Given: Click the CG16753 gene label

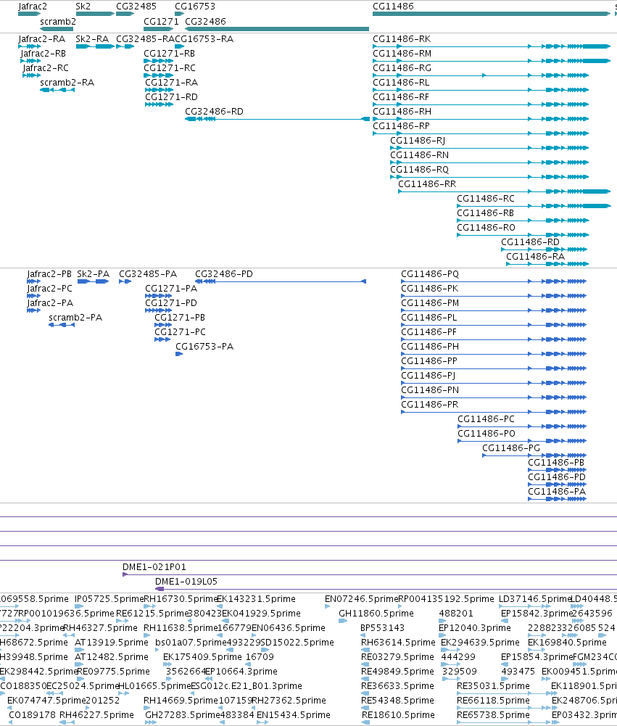Looking at the screenshot, I should pyautogui.click(x=195, y=7).
